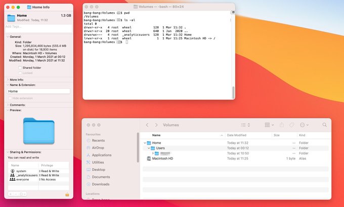Click the remove (−) permission button
This screenshot has height=207, width=344.
(x=16, y=194)
